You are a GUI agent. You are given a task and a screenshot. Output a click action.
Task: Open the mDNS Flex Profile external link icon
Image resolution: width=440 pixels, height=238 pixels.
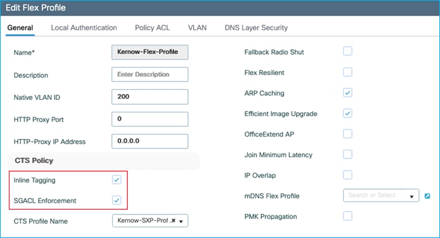427,196
